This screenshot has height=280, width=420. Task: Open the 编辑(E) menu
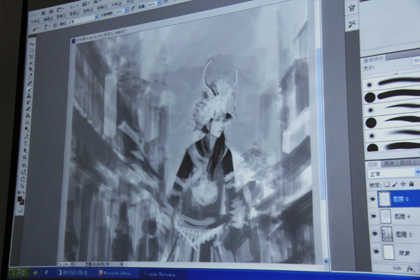point(48,19)
